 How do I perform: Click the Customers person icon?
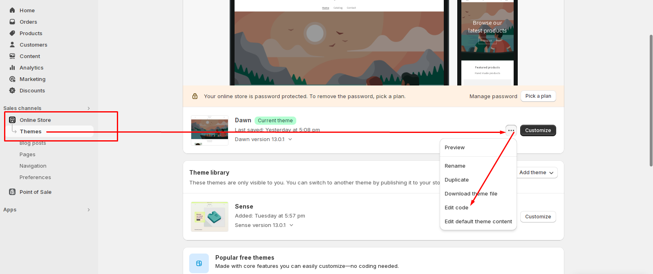tap(12, 45)
